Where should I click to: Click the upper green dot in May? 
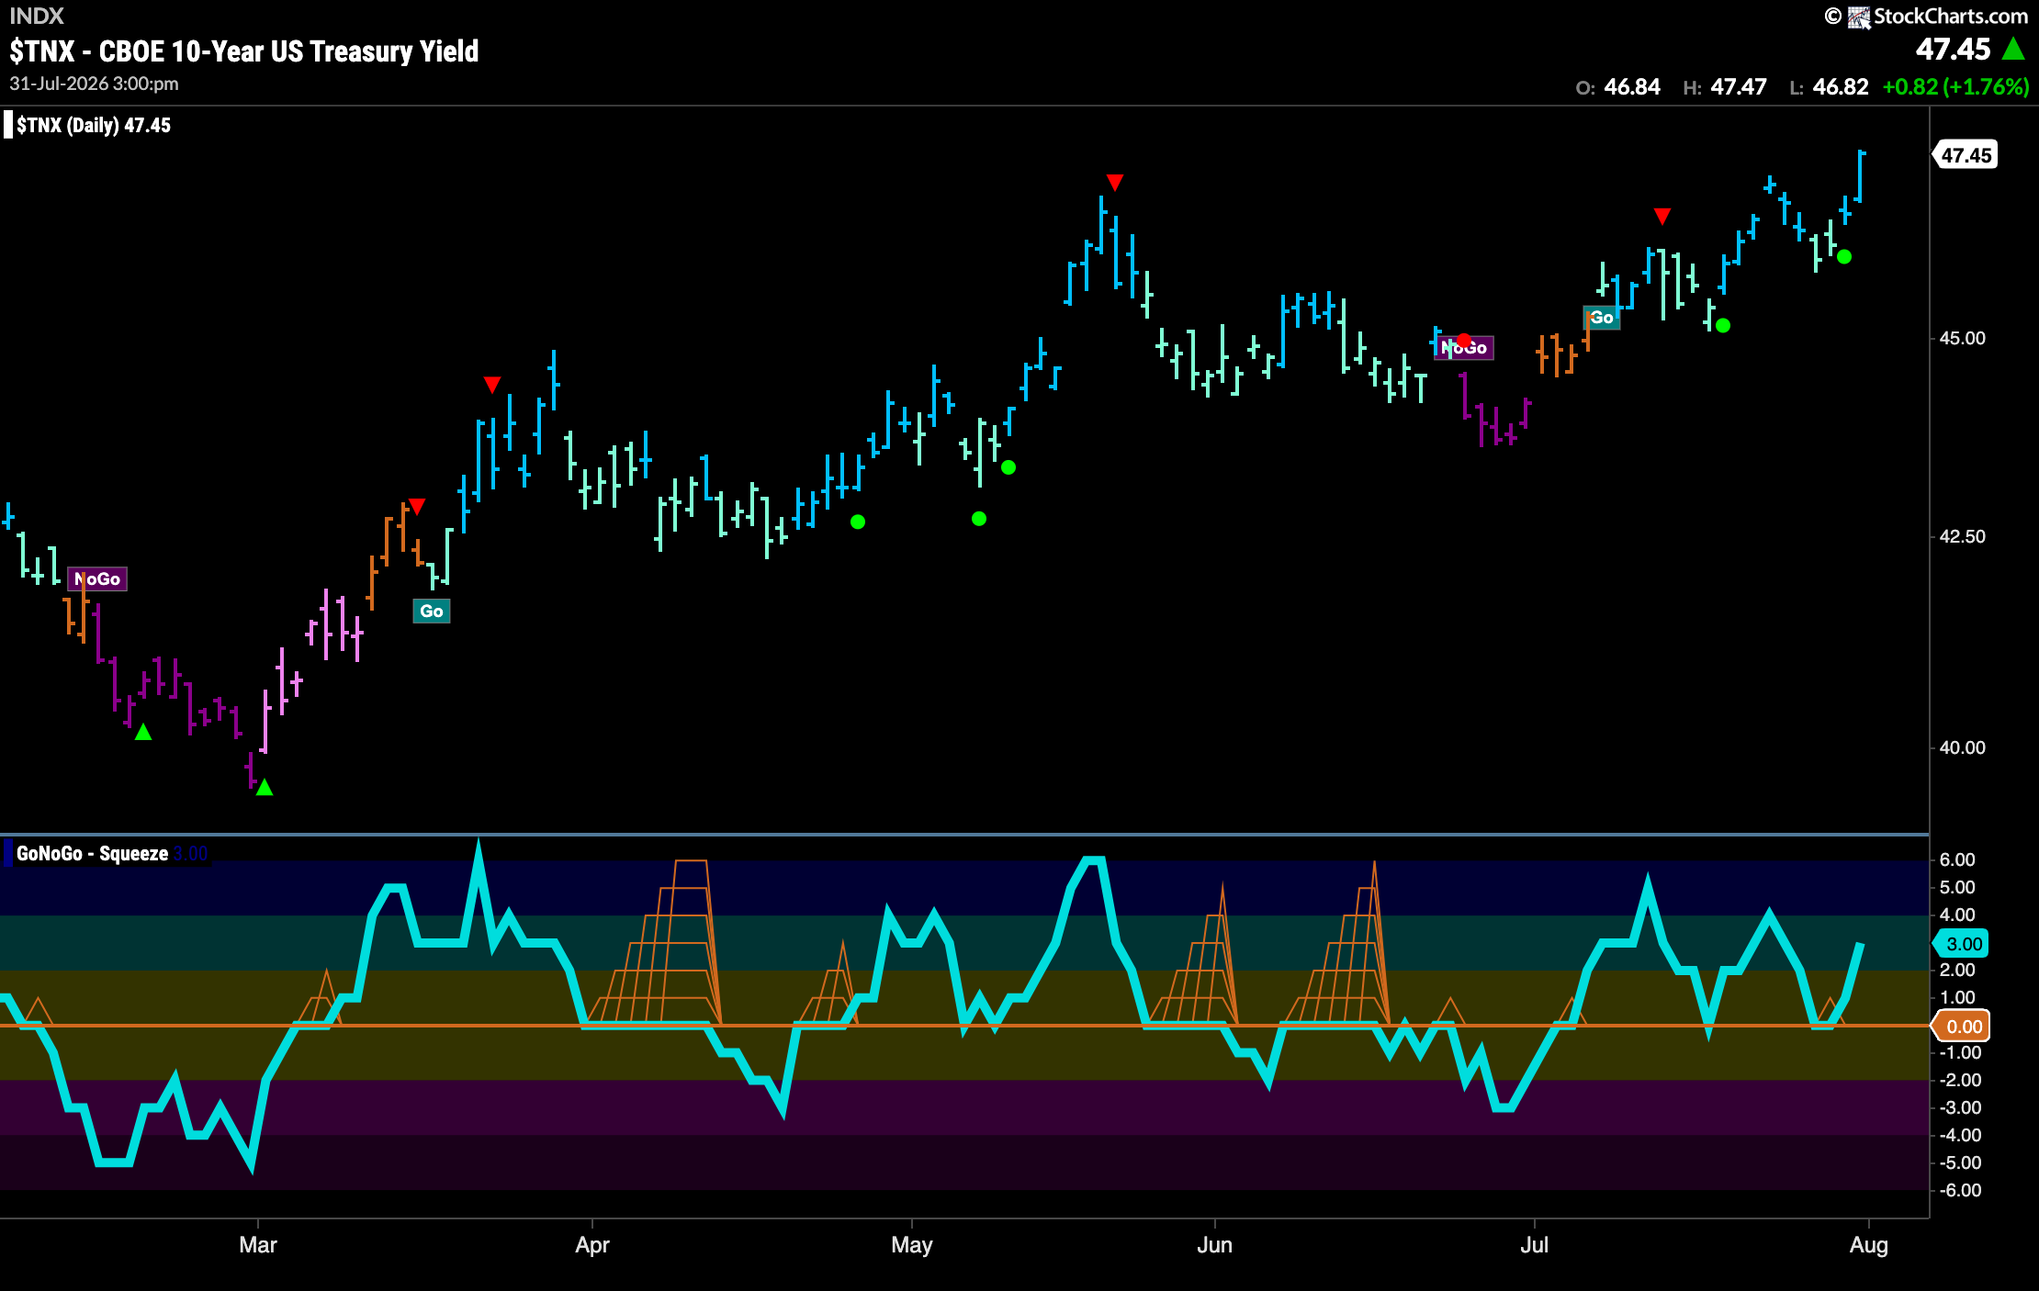(1008, 467)
